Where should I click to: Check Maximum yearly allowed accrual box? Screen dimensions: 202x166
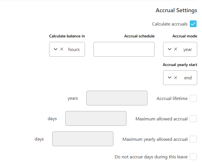click(193, 139)
